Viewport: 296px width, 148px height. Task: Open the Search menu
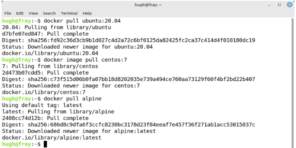click(x=49, y=13)
